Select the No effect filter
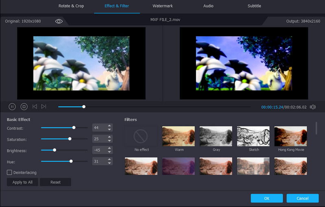Viewport: 325px width, 207px height. click(141, 136)
